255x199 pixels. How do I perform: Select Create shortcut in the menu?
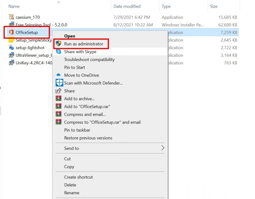[x=78, y=177]
